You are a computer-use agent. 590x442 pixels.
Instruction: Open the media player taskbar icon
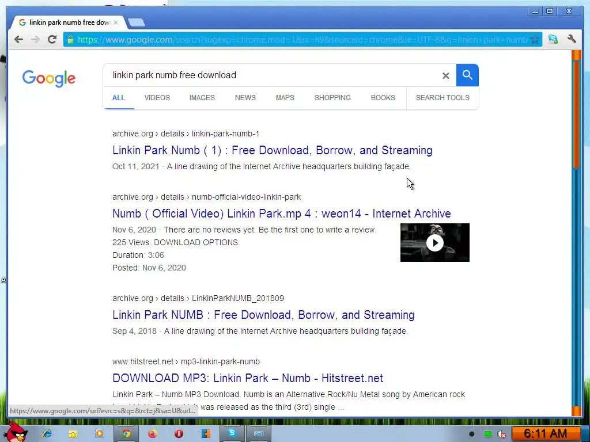coord(100,433)
